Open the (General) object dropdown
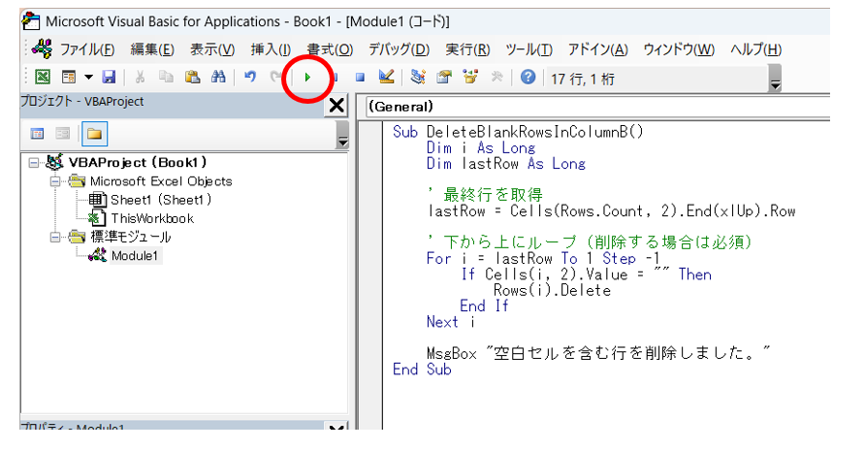865x450 pixels. 597,107
